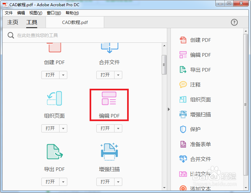Click 组织页面 label in right sidebar

point(201,99)
